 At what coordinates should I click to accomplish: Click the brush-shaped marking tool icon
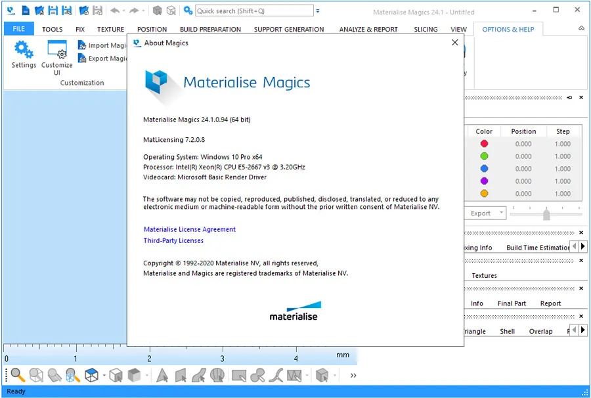pyautogui.click(x=257, y=376)
